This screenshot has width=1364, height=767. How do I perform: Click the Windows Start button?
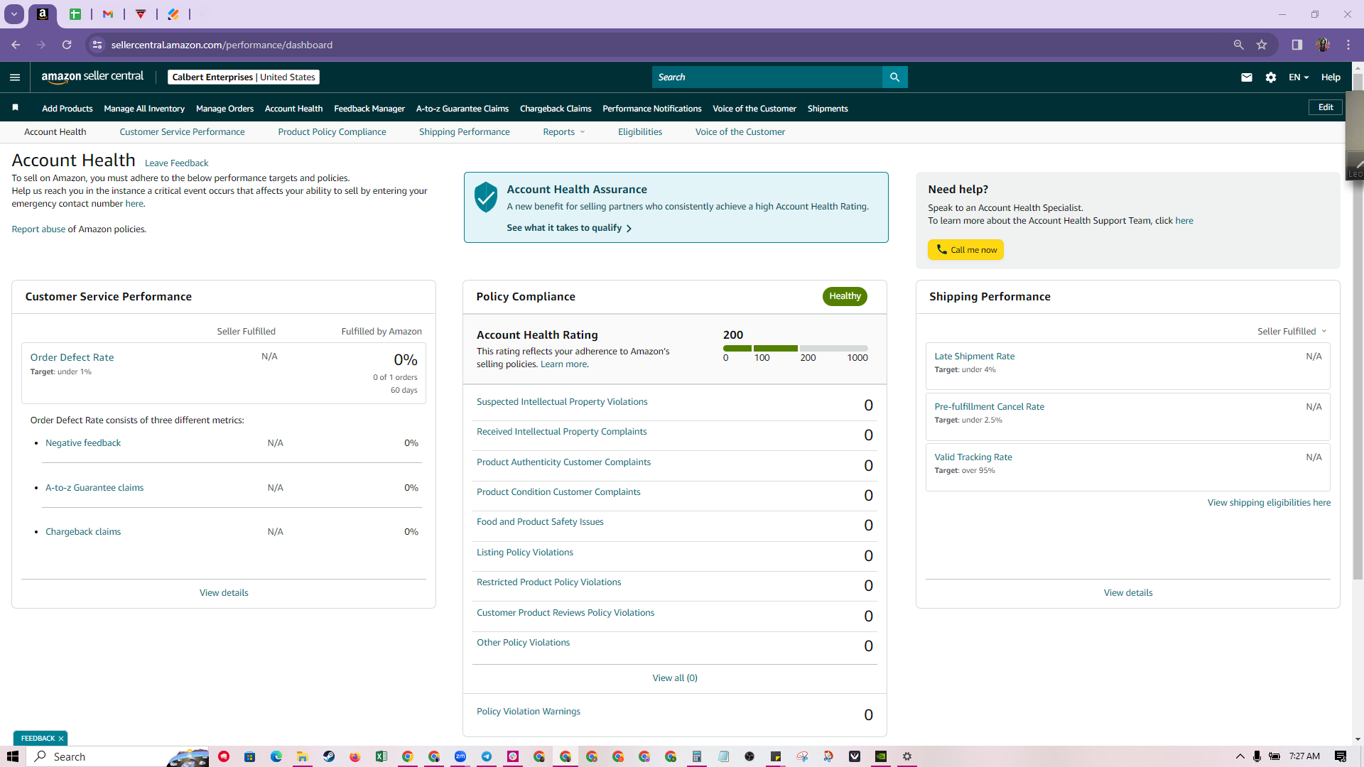pos(13,756)
